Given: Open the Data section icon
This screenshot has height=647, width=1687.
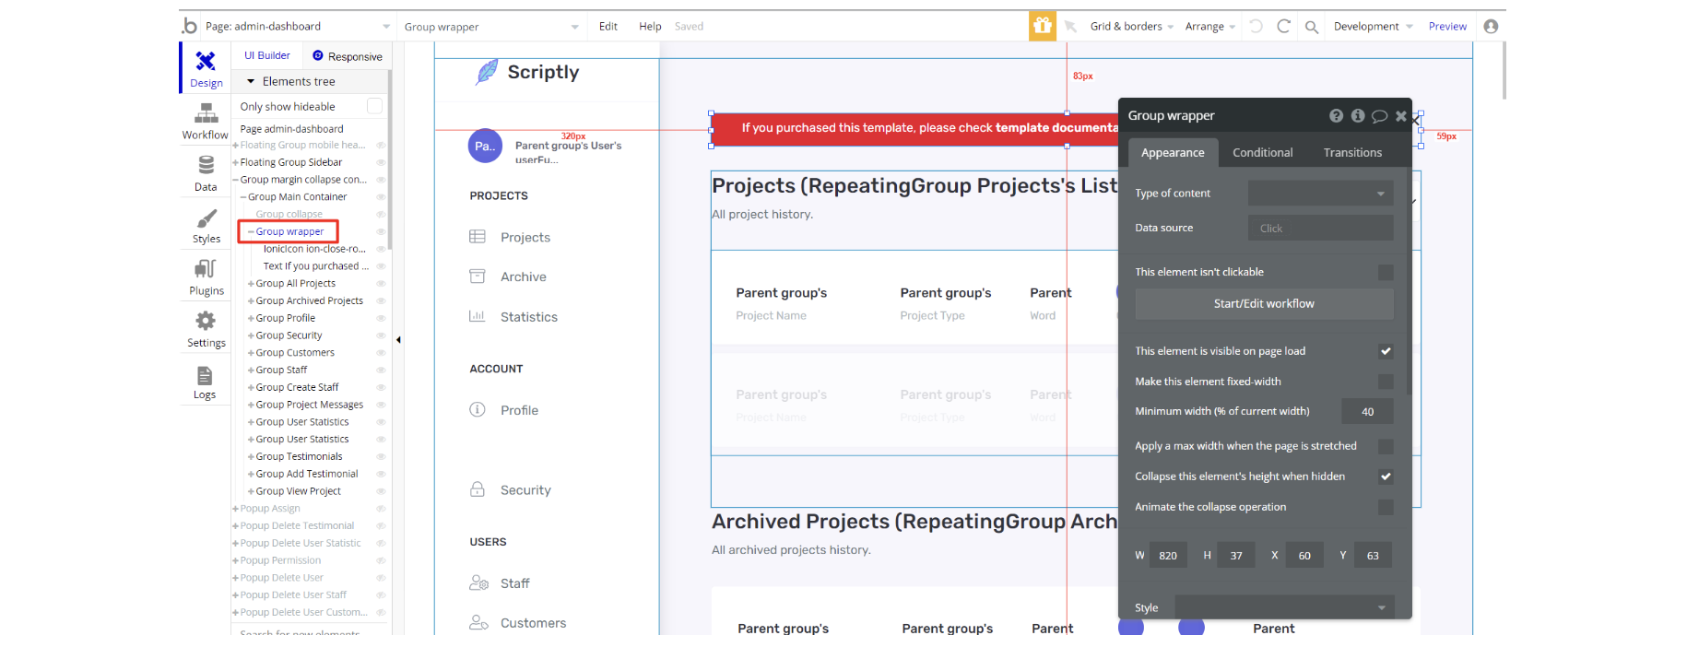Looking at the screenshot, I should [206, 166].
